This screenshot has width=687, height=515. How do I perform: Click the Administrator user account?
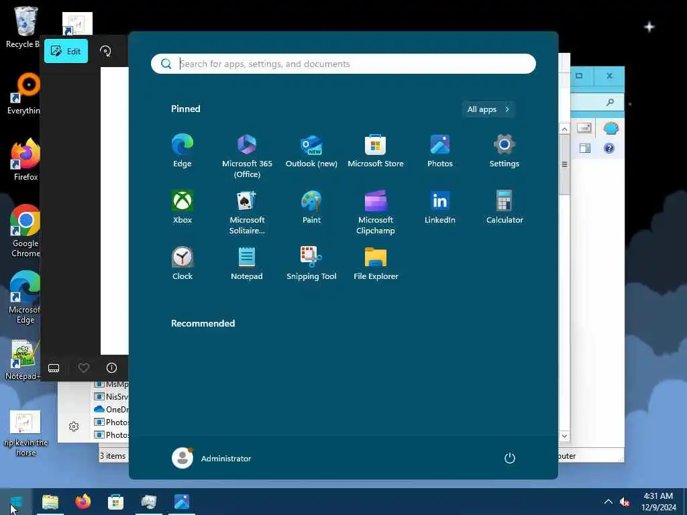click(x=211, y=459)
